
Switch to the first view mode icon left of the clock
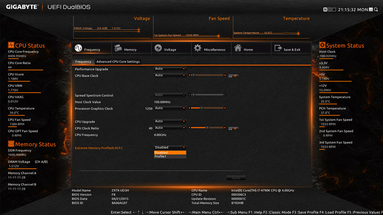[325, 10]
